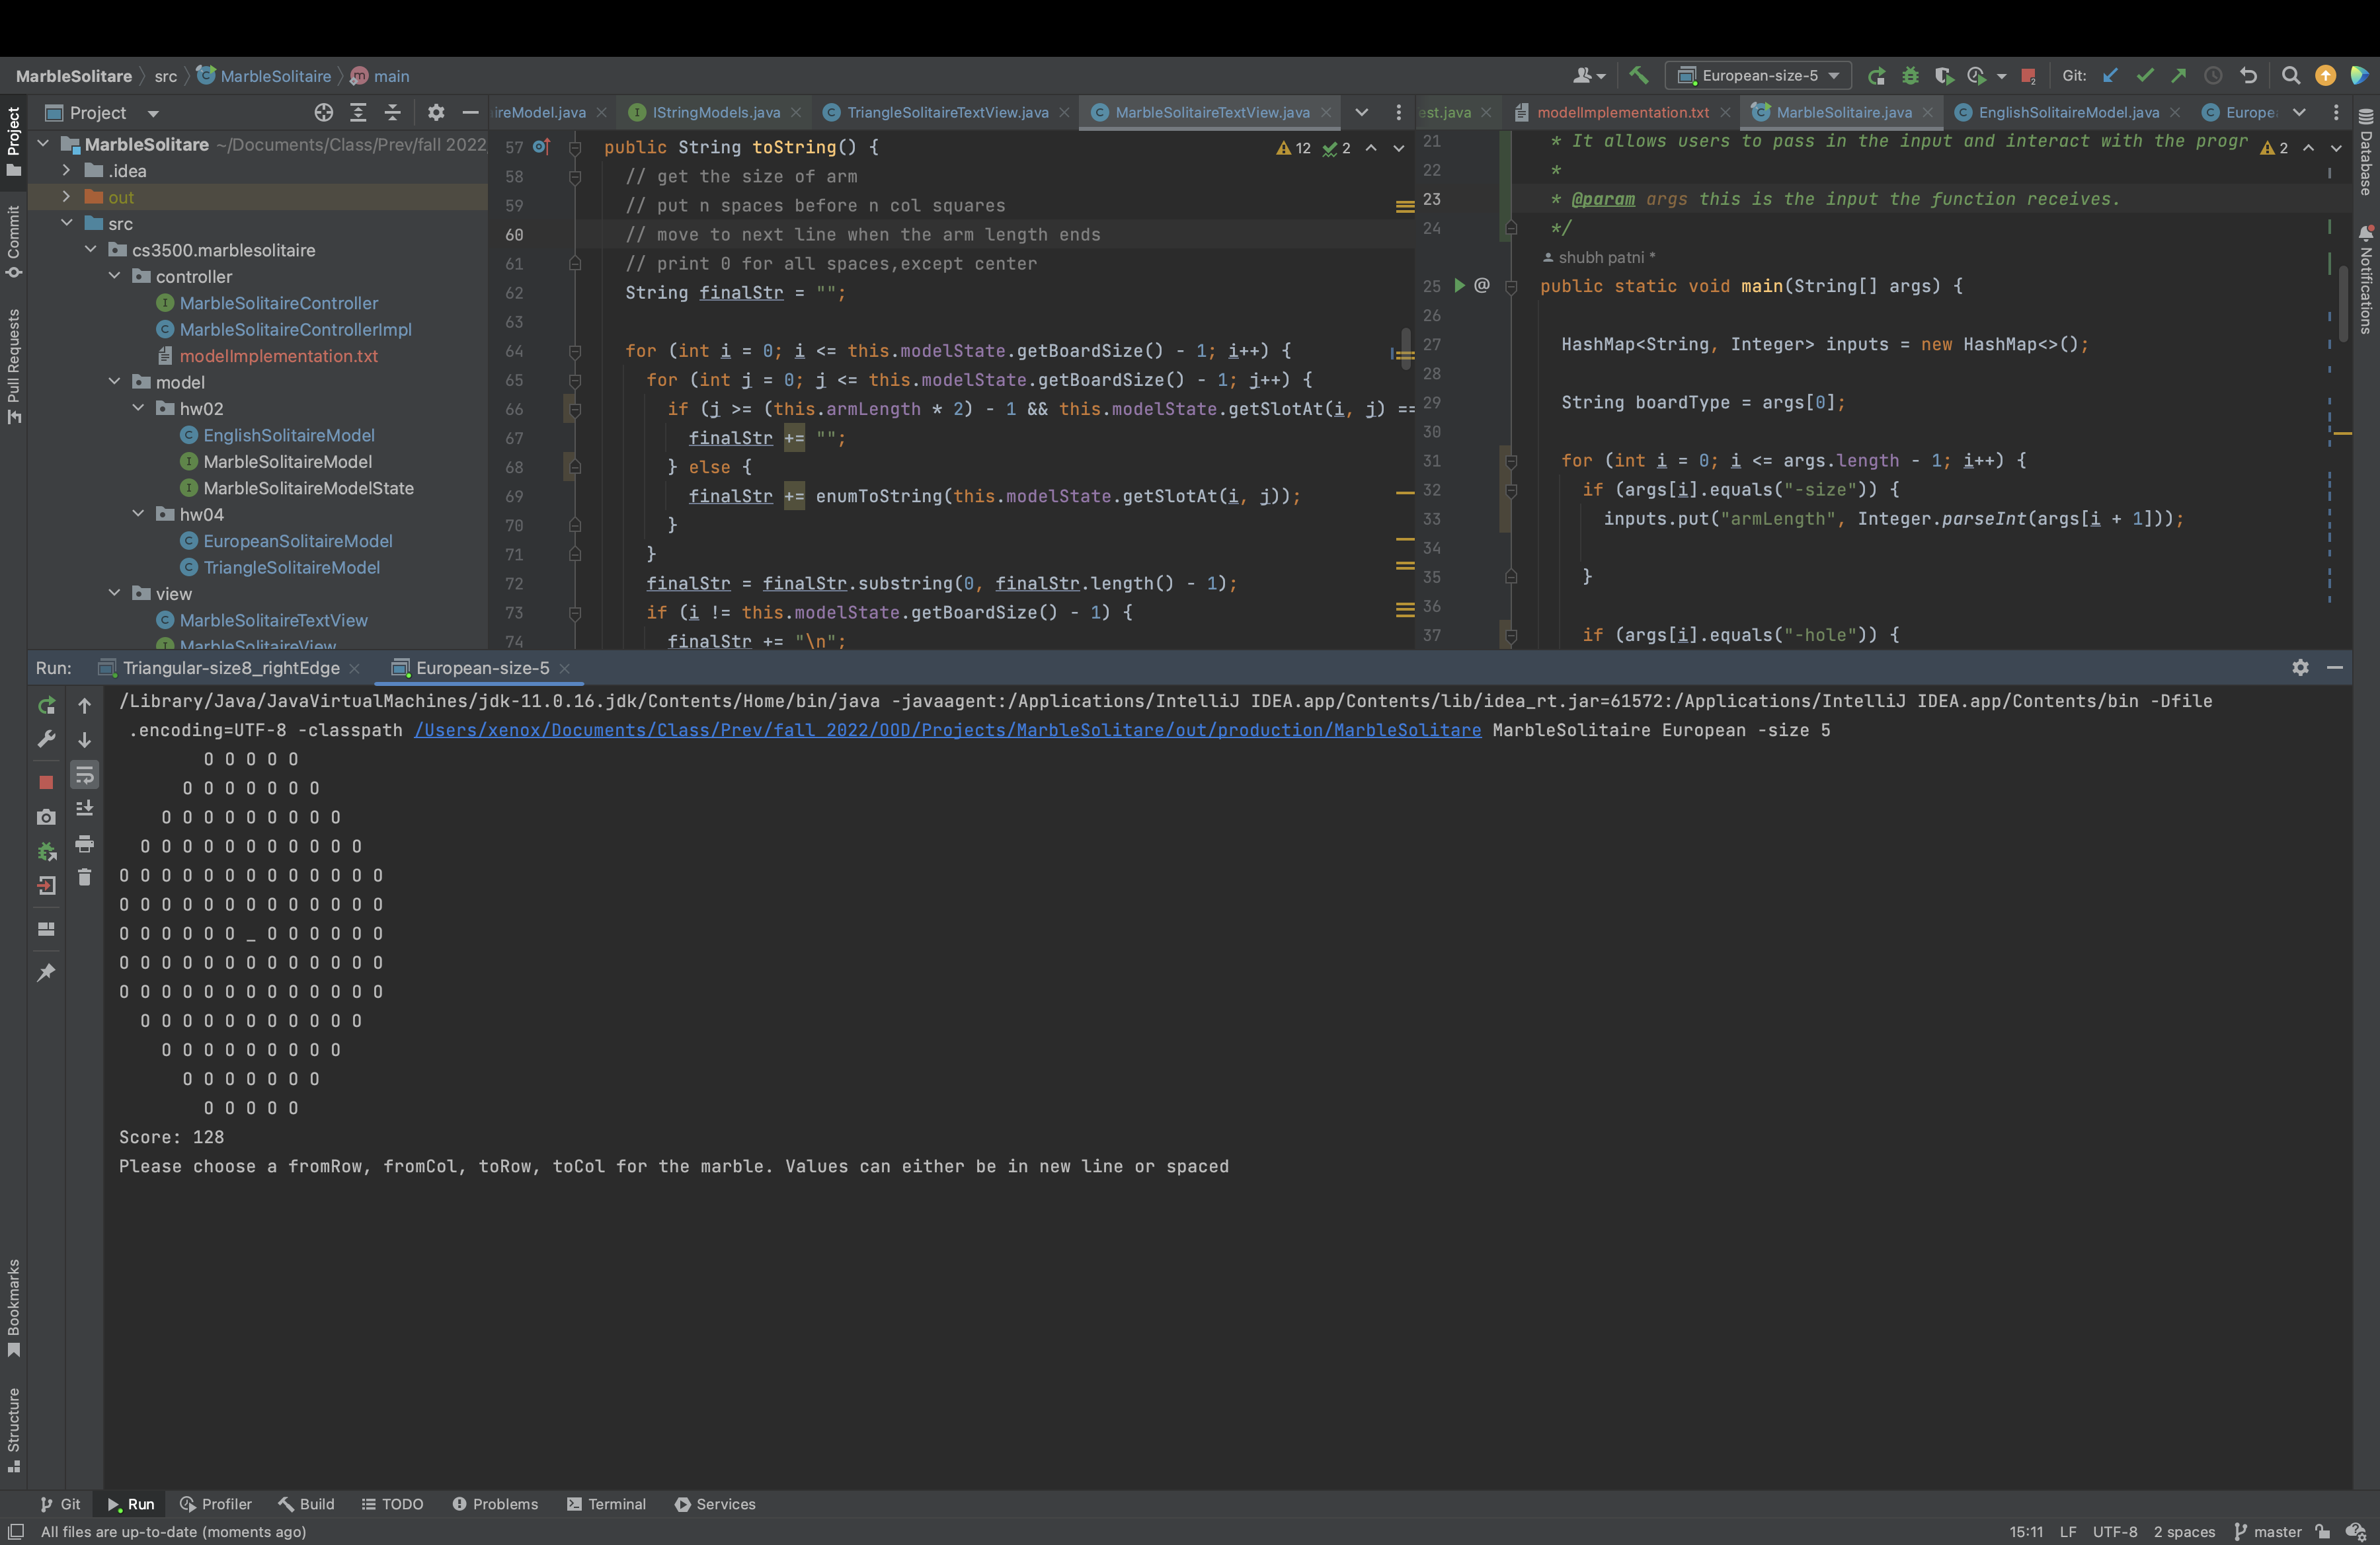Click the Select Opened File target icon
Screen dimensions: 2380x1545
pos(323,113)
